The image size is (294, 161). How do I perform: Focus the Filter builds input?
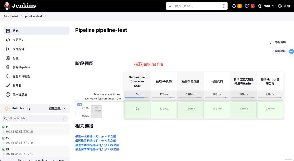[x=35, y=118]
